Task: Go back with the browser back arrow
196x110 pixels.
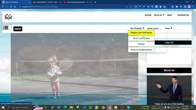Action: [x=3, y=7]
